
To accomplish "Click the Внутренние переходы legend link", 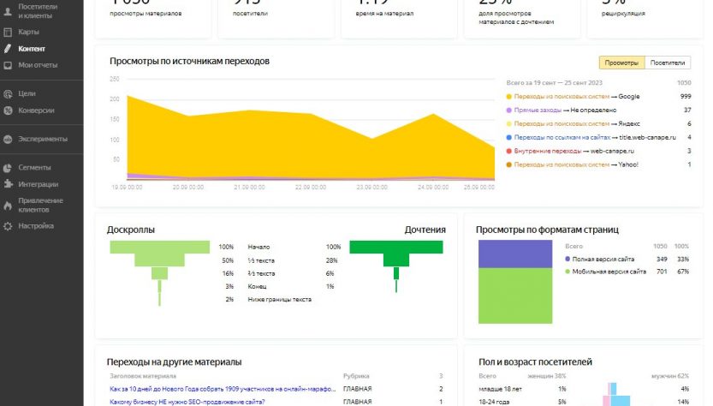I will (547, 151).
